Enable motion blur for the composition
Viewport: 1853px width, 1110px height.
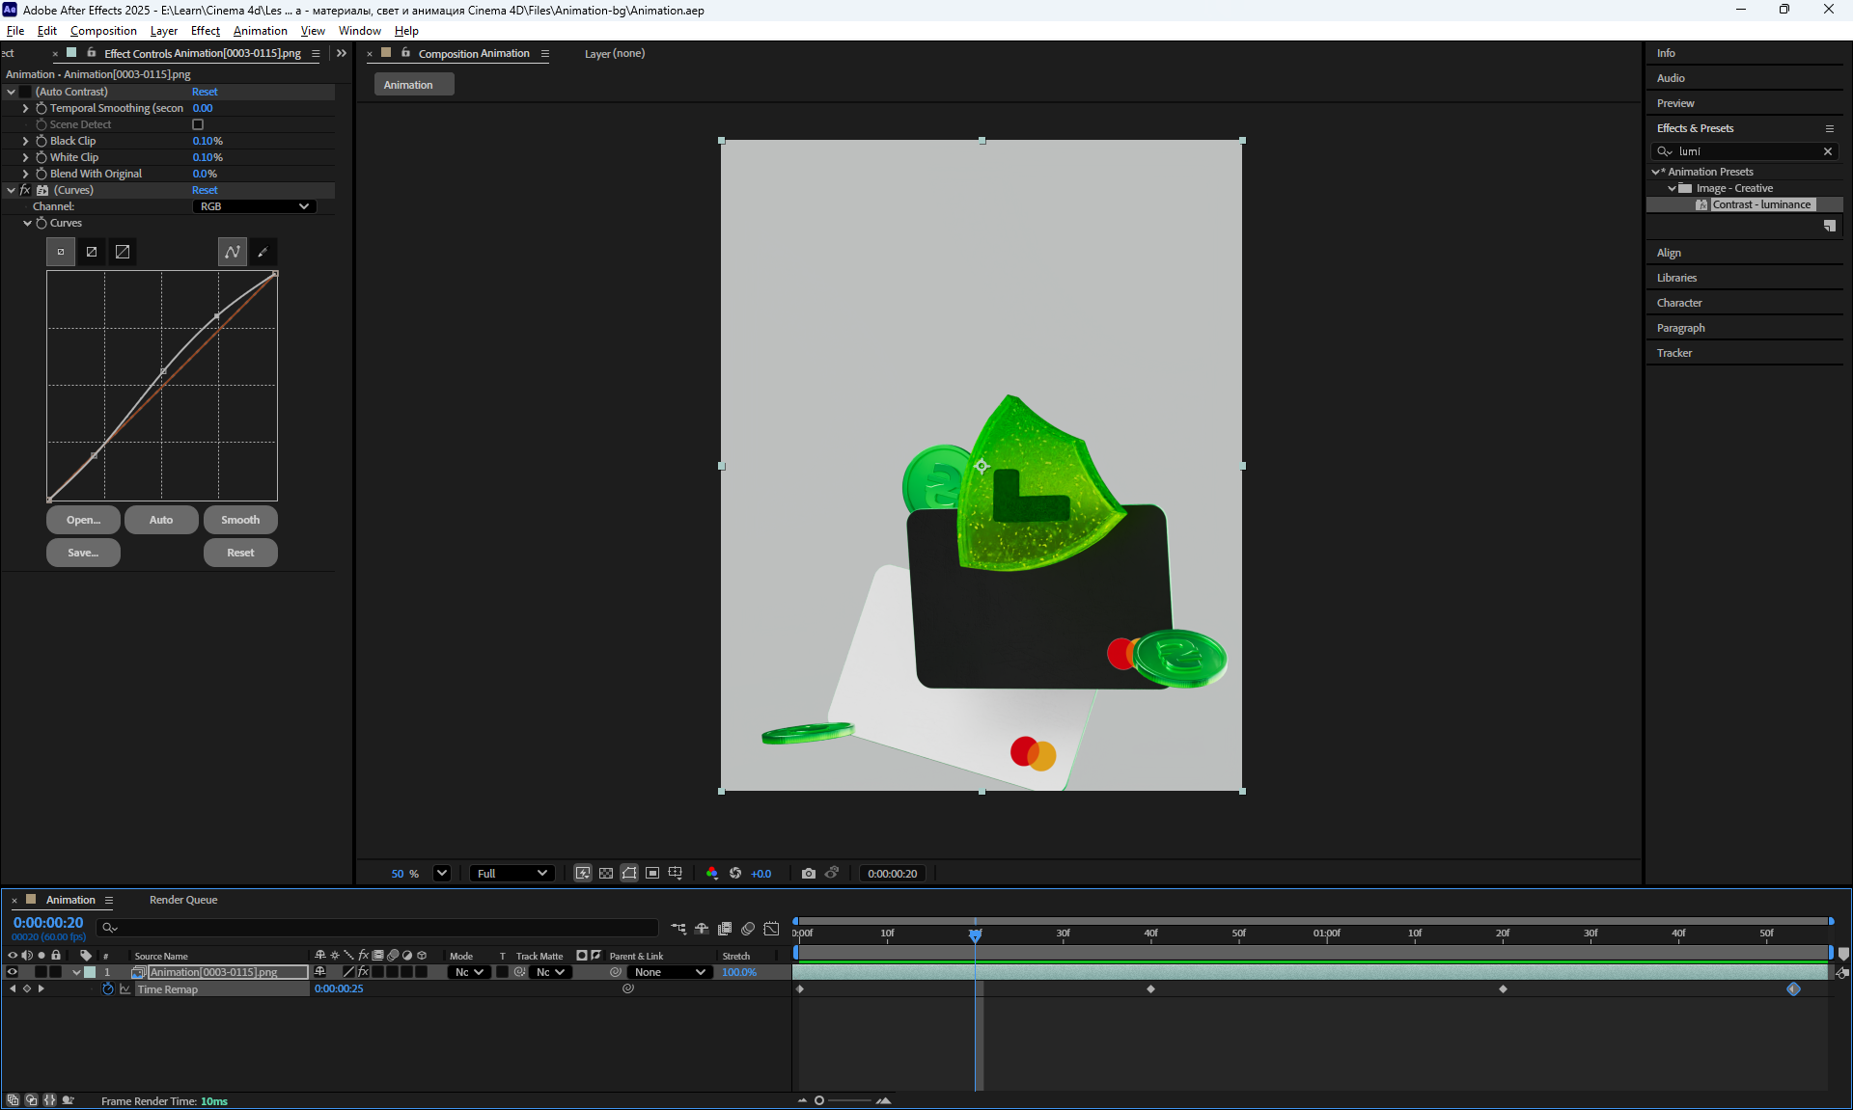click(748, 929)
